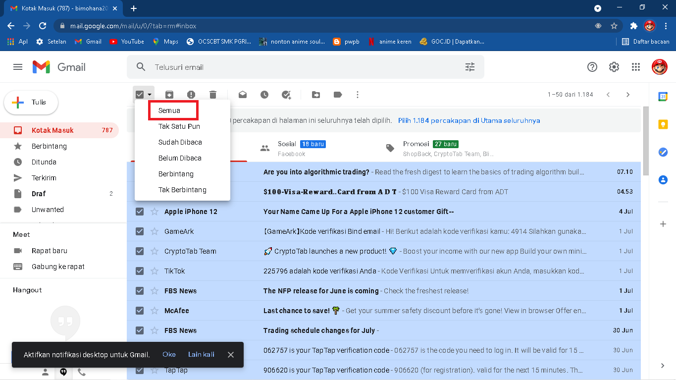The image size is (676, 380).
Task: Click Lain kali on the notification prompt
Action: pos(201,354)
